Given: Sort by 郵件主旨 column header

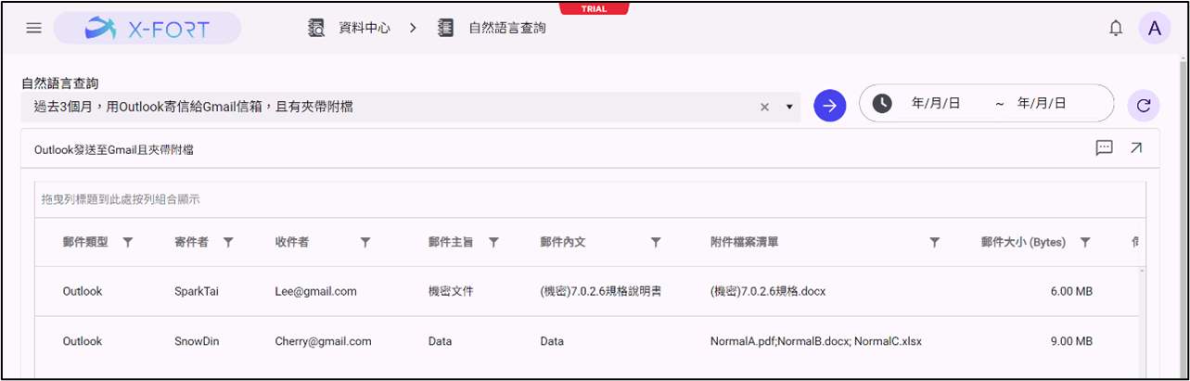Looking at the screenshot, I should [451, 242].
